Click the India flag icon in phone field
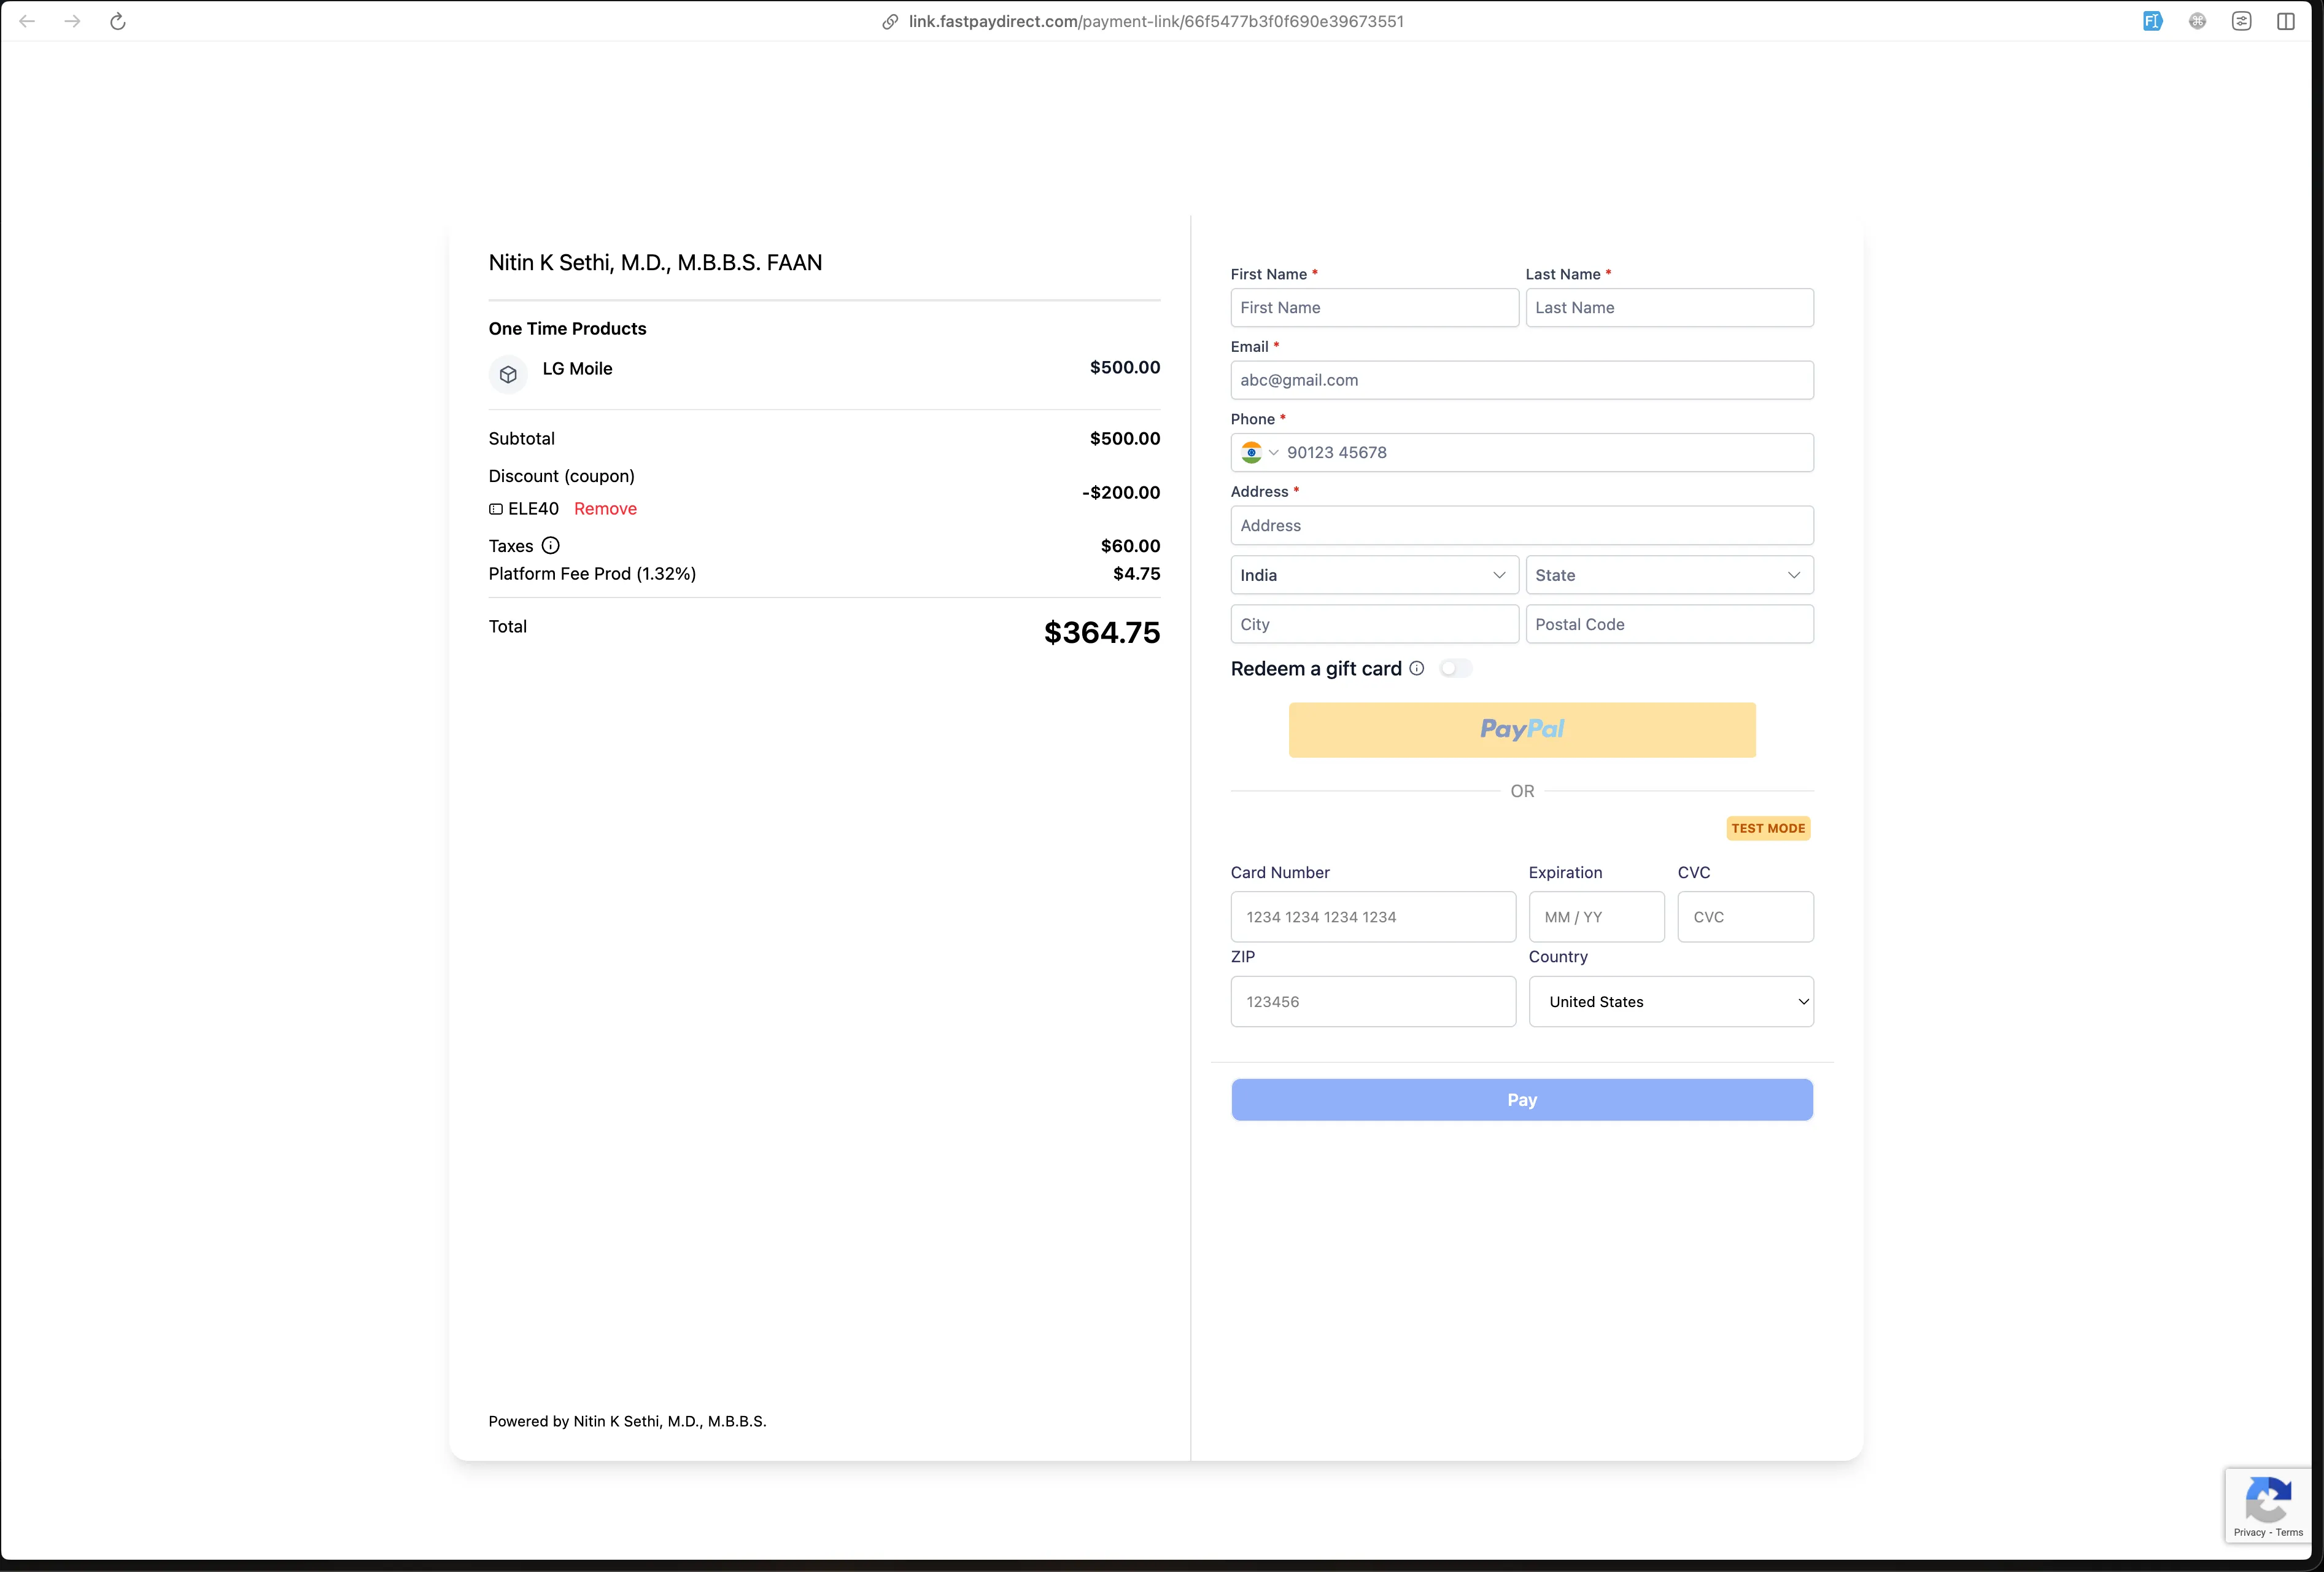This screenshot has height=1572, width=2324. [1251, 453]
